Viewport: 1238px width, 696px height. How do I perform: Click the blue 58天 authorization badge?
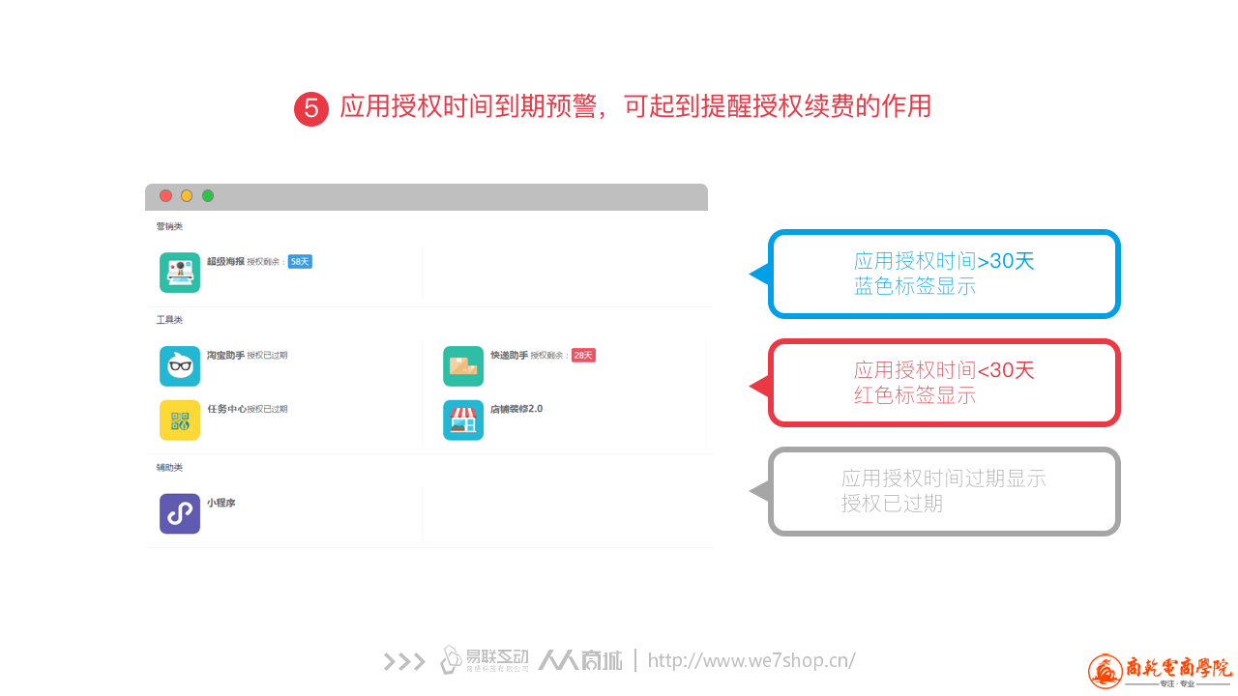(x=300, y=262)
